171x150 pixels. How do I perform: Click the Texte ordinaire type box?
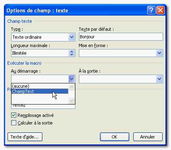point(40,37)
